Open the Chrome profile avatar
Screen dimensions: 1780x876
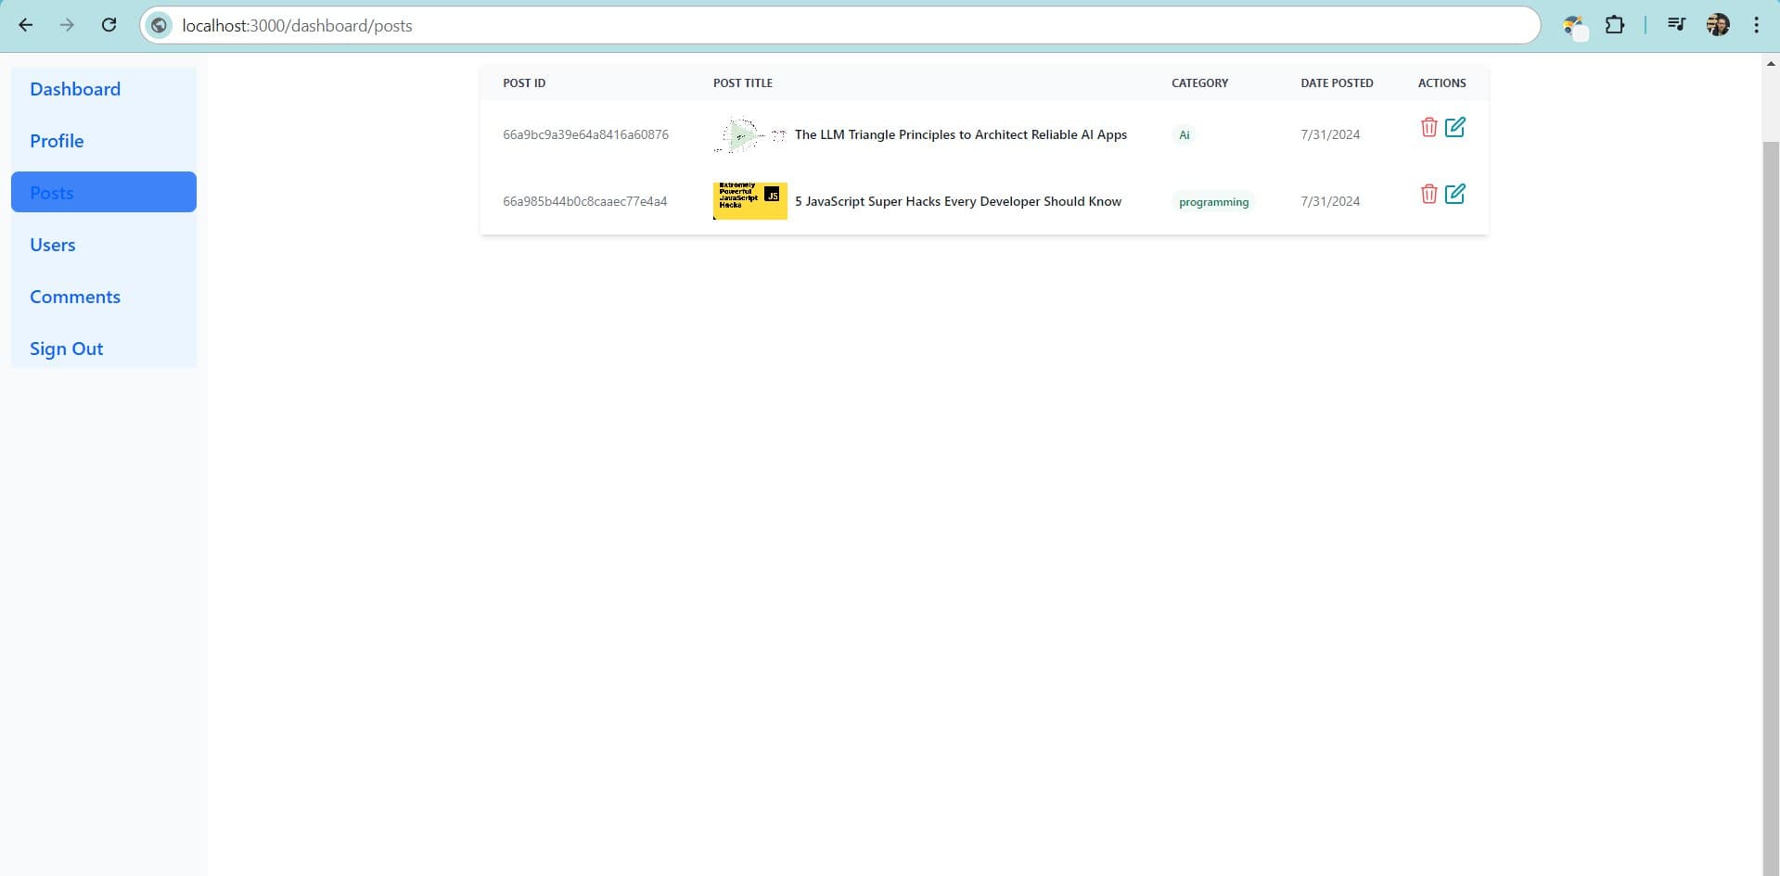pos(1717,25)
